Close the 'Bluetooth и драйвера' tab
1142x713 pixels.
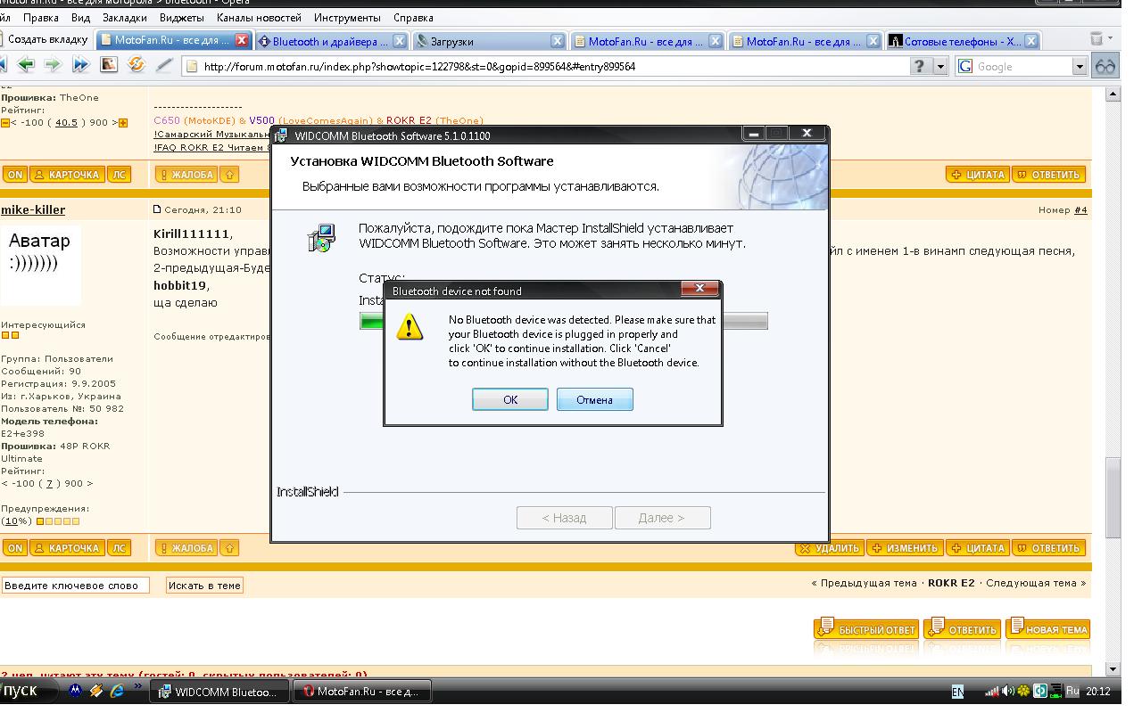[x=399, y=41]
